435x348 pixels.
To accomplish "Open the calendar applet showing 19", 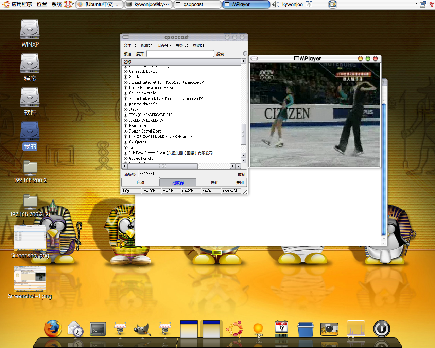I will [x=281, y=329].
